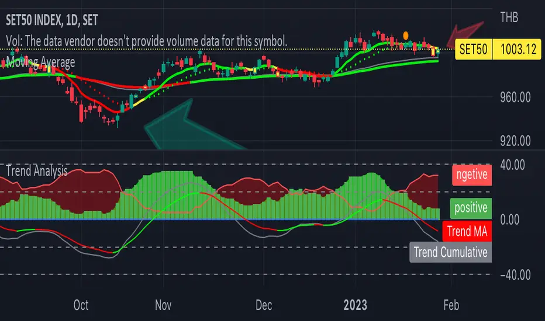545x321 pixels.
Task: Click the 920.00 price axis value
Action: click(515, 141)
